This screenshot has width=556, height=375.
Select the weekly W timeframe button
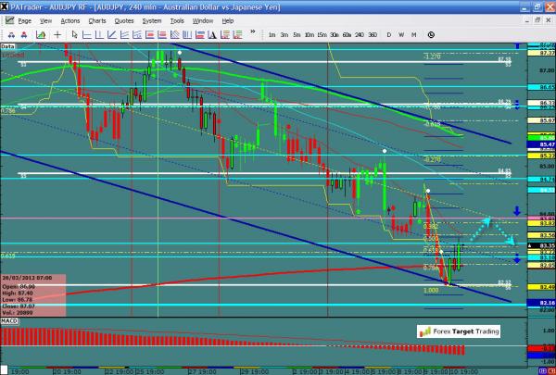(401, 34)
